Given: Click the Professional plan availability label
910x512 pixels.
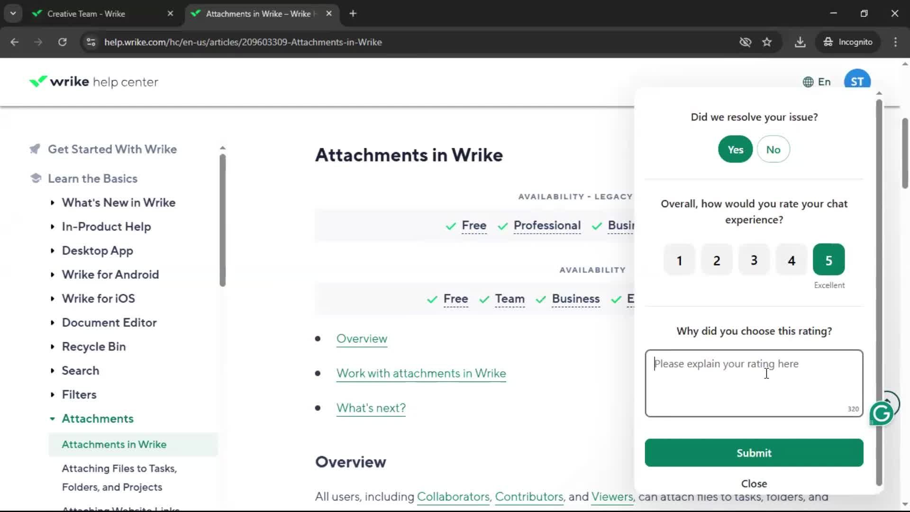Looking at the screenshot, I should 547,225.
